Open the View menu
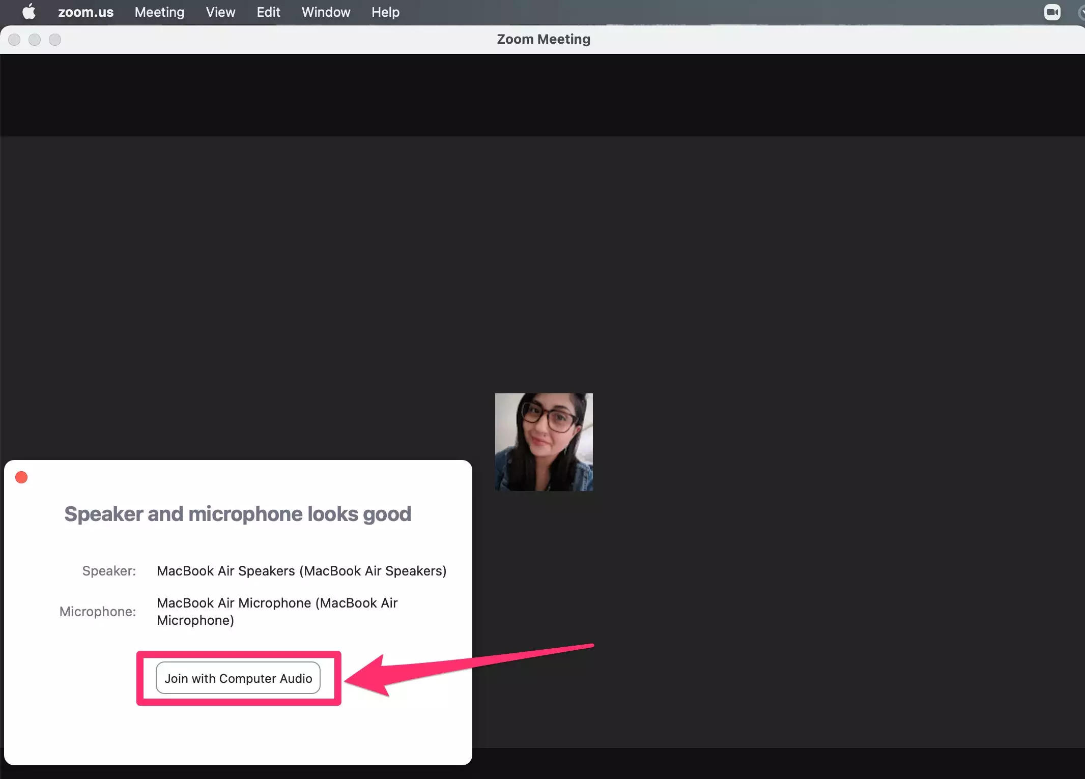 click(x=220, y=12)
